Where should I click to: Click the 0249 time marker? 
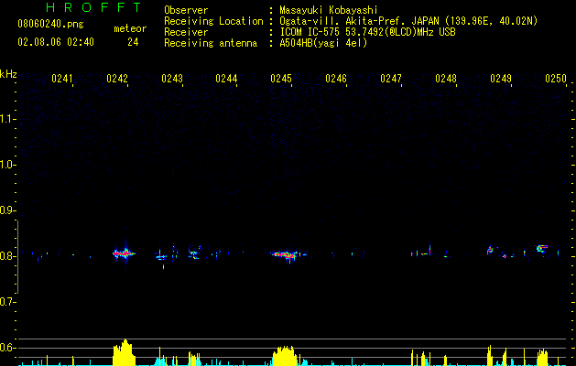[501, 79]
